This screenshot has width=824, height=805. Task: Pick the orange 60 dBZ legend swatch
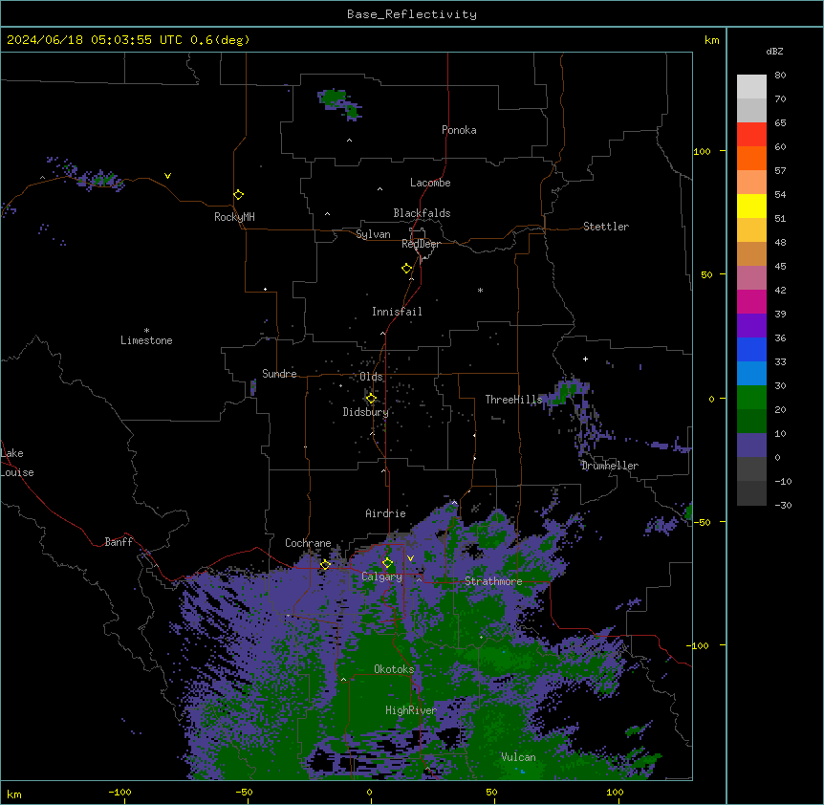click(751, 158)
